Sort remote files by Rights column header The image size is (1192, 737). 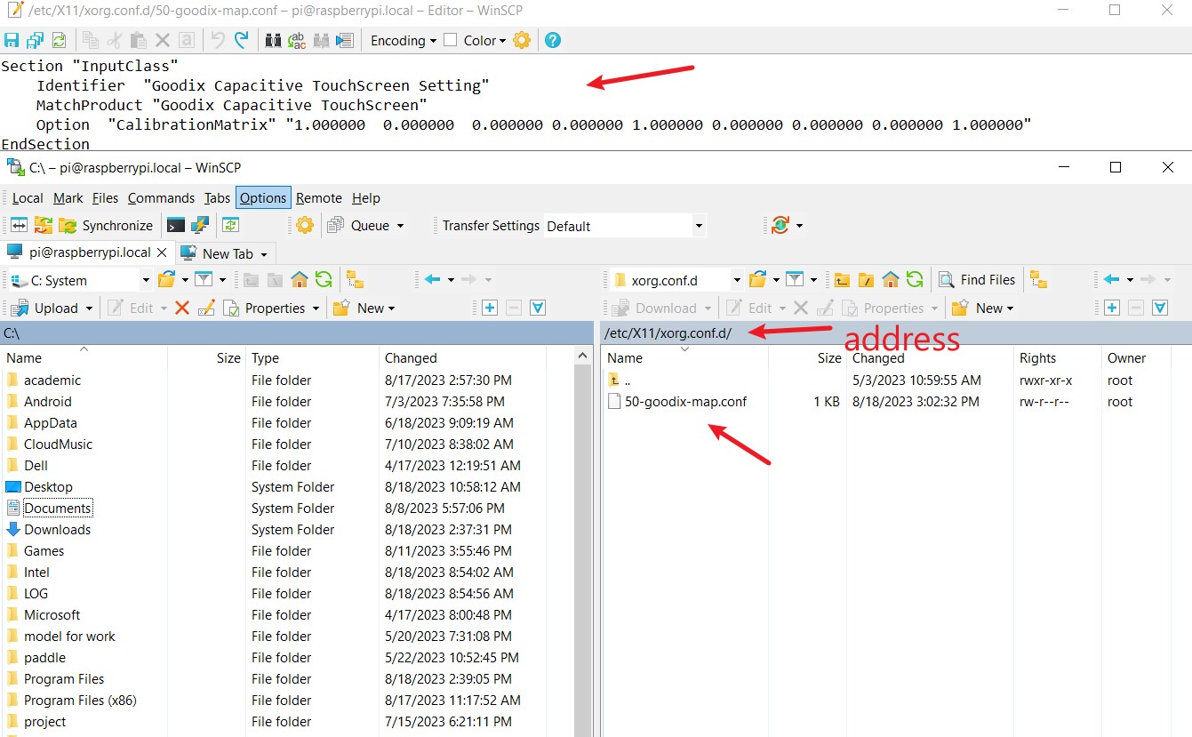1037,357
